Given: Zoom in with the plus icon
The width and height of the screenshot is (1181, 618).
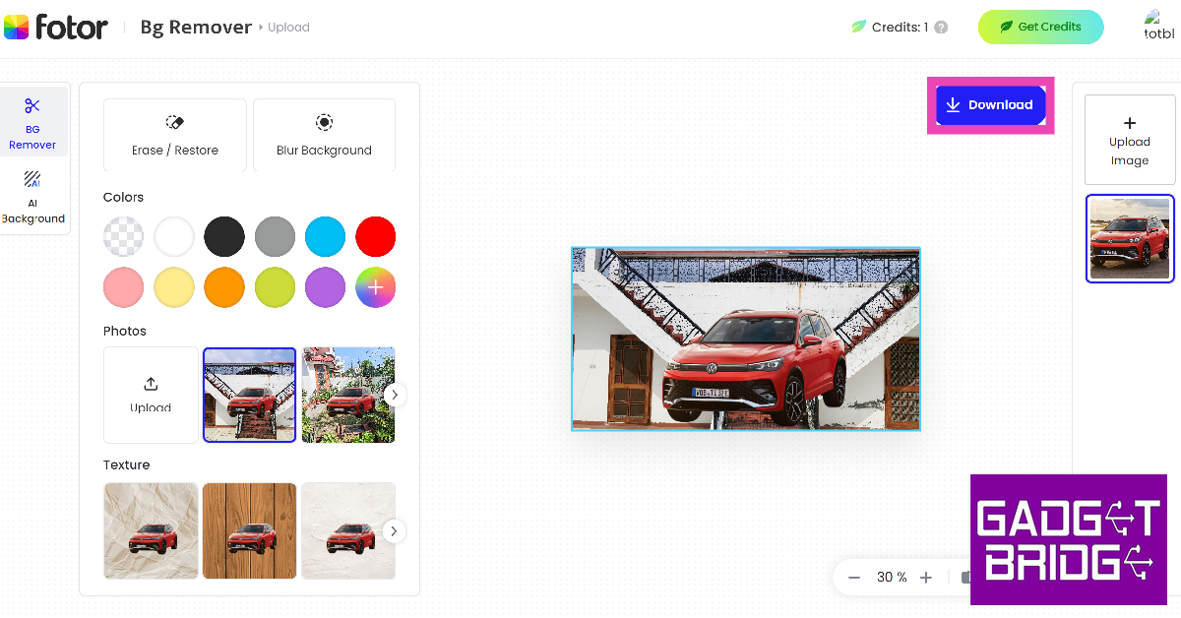Looking at the screenshot, I should 925,578.
